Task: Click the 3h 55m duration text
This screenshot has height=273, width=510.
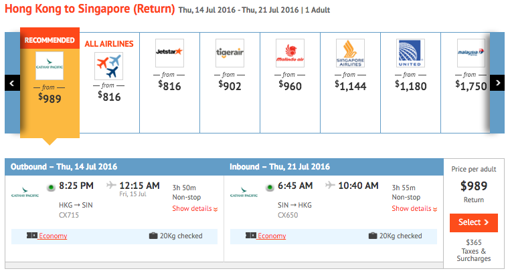Action: (404, 188)
